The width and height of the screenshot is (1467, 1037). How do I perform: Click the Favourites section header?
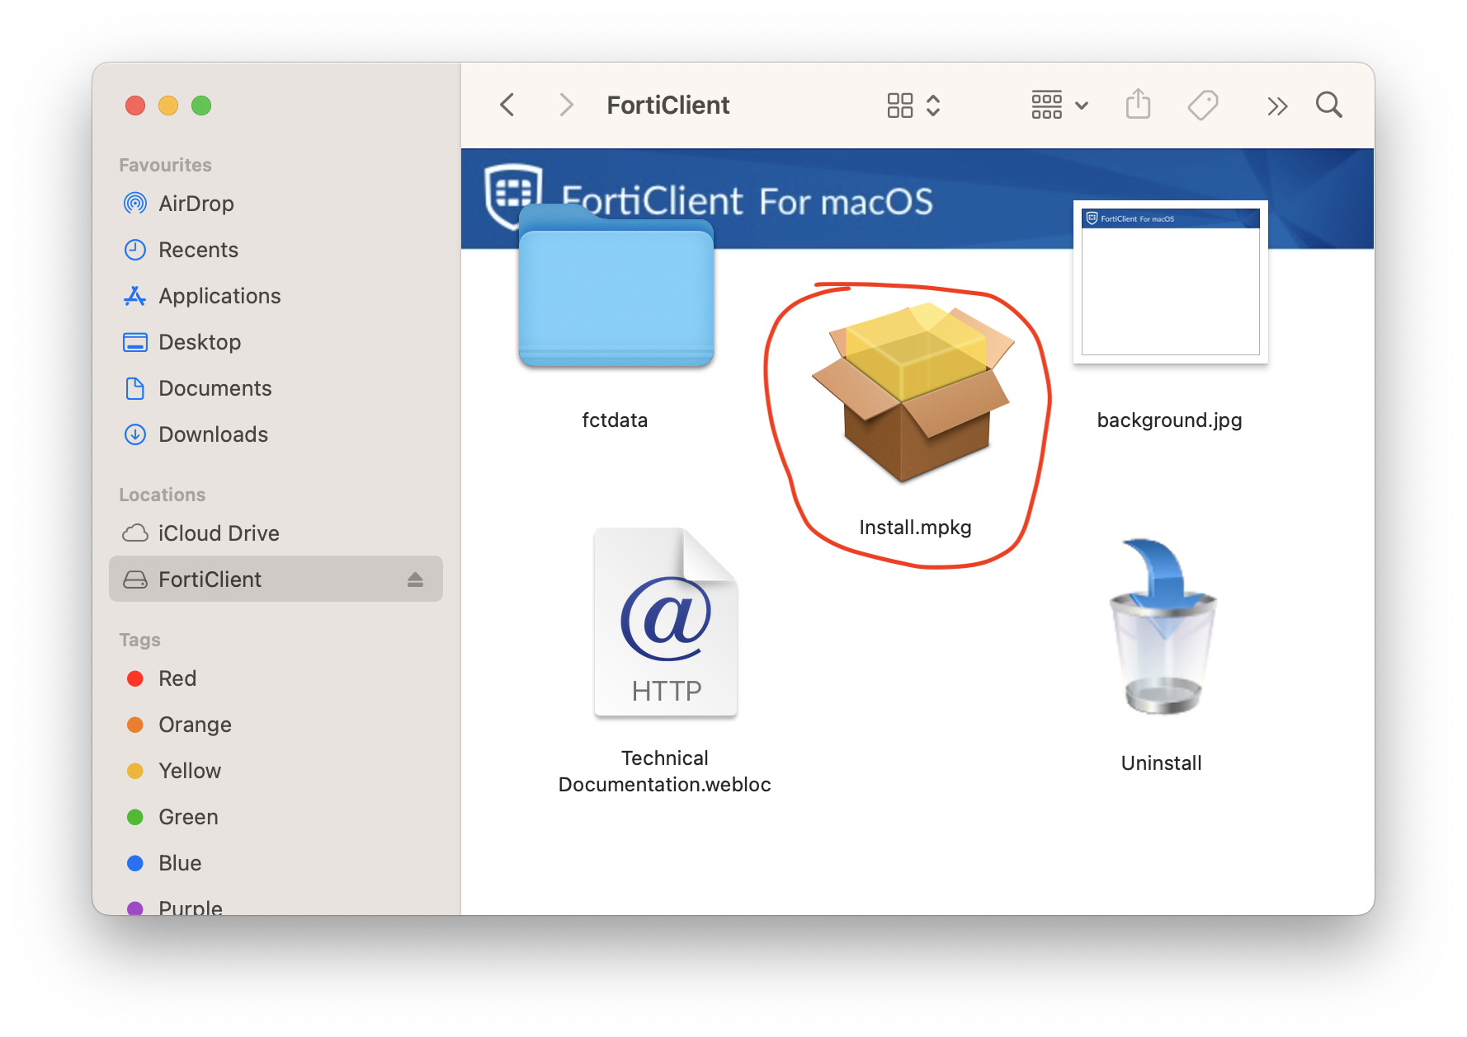click(165, 165)
